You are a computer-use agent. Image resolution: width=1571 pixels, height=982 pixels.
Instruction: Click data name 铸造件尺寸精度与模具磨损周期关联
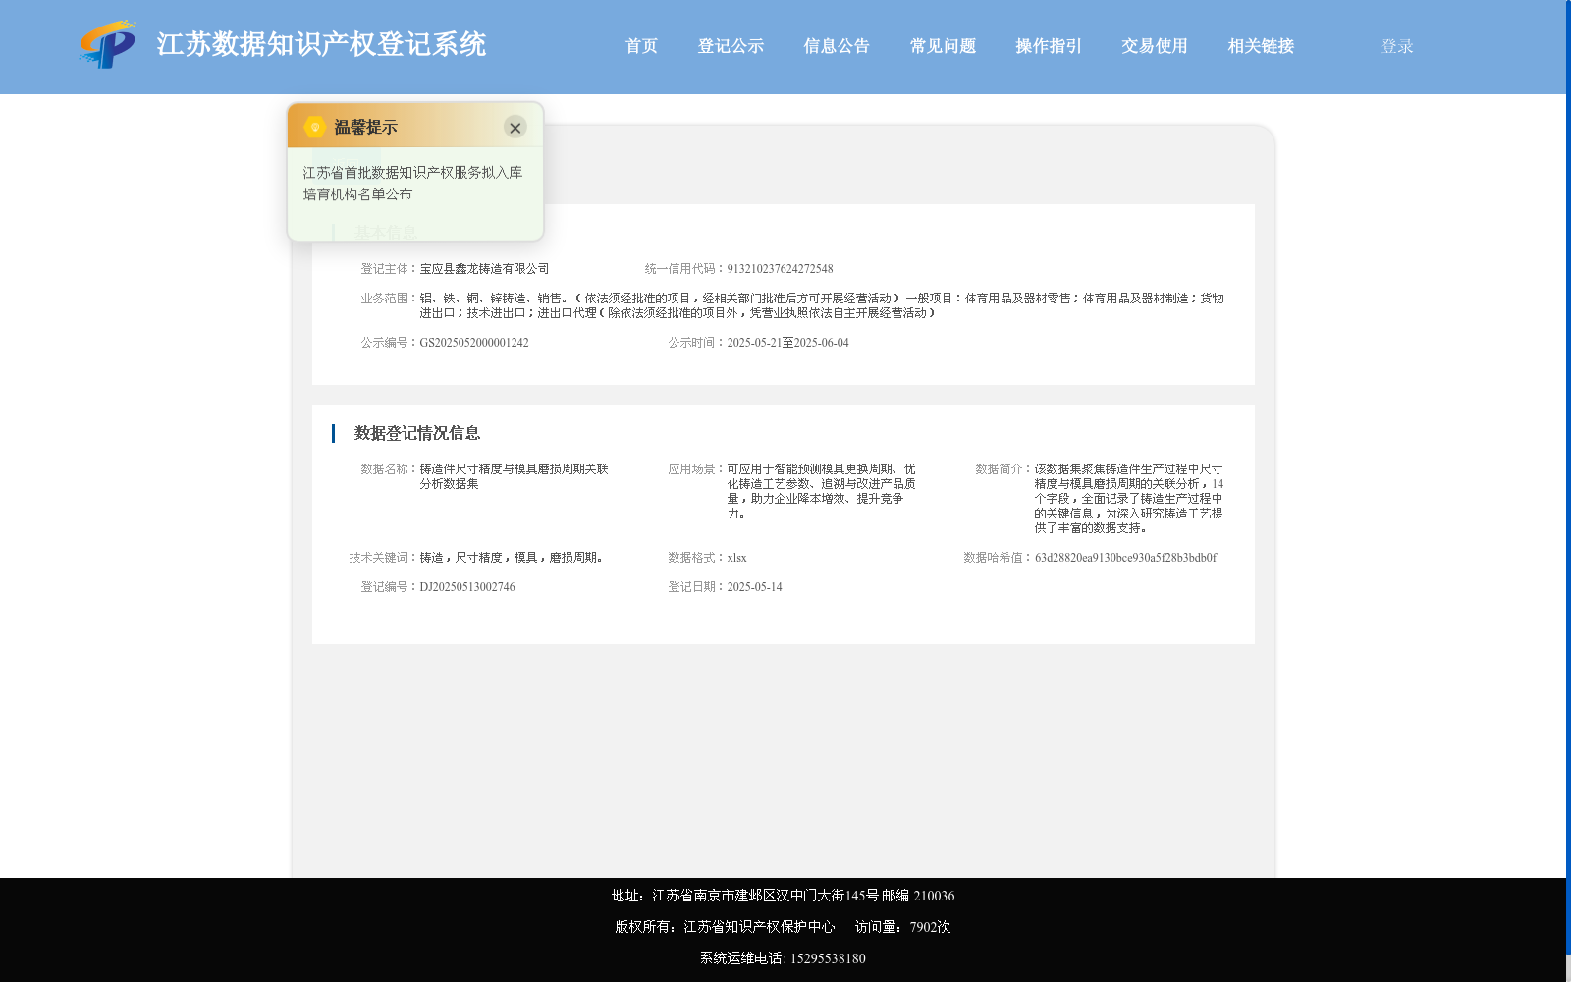pos(514,476)
